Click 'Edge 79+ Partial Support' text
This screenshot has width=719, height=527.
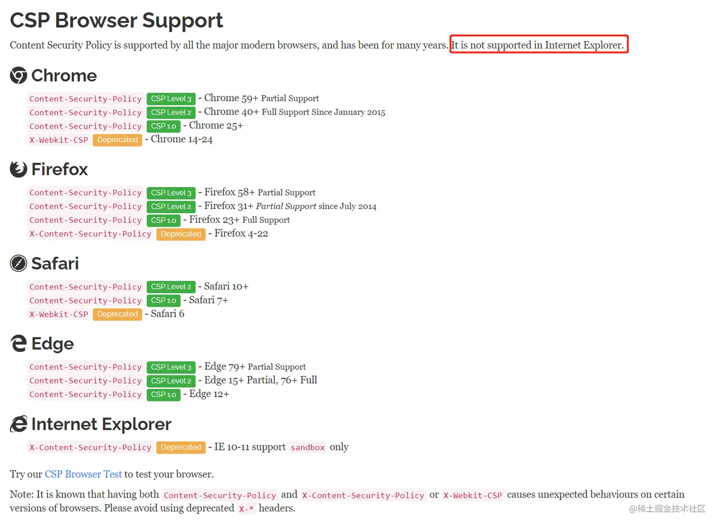pos(255,367)
